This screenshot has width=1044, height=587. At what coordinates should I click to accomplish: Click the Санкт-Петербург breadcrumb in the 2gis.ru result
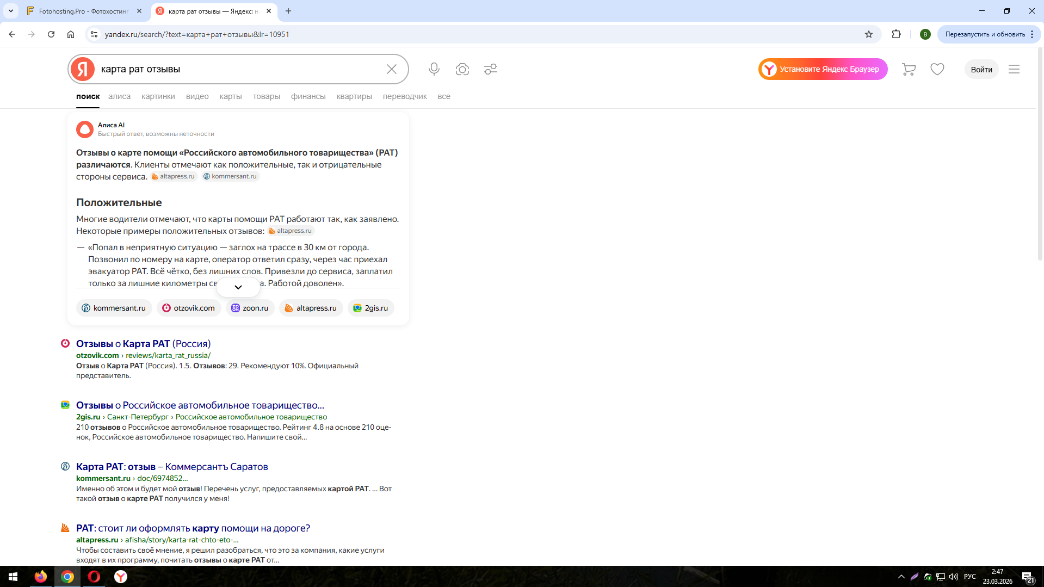pyautogui.click(x=138, y=417)
